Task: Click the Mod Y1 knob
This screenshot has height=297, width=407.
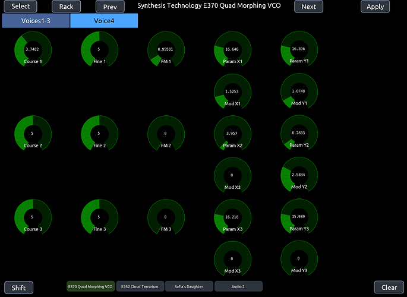Action: tap(299, 92)
